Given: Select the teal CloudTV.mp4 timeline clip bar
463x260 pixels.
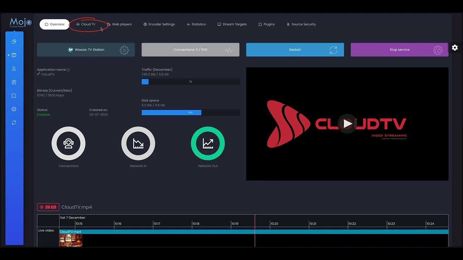Looking at the screenshot, I should (254, 232).
